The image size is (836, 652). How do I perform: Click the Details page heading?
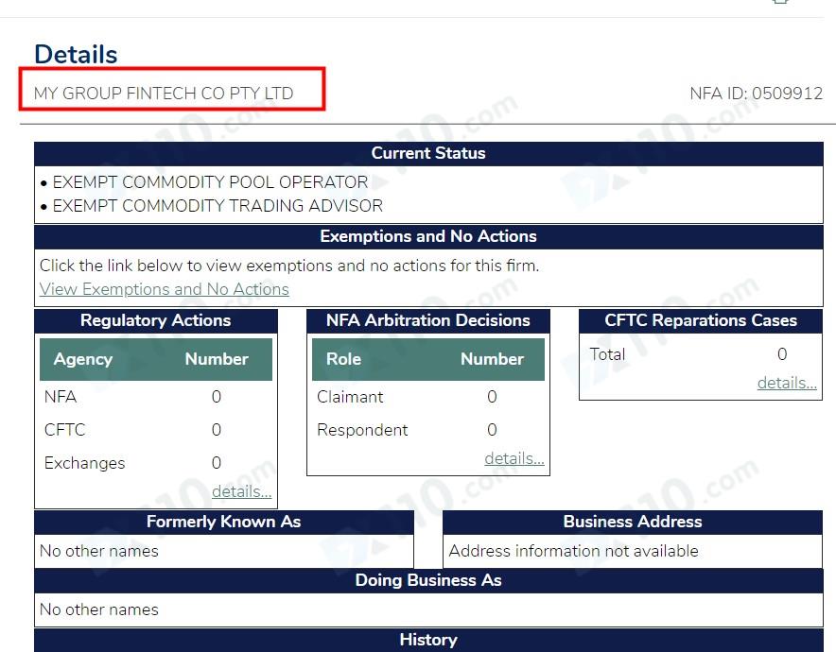(x=76, y=55)
